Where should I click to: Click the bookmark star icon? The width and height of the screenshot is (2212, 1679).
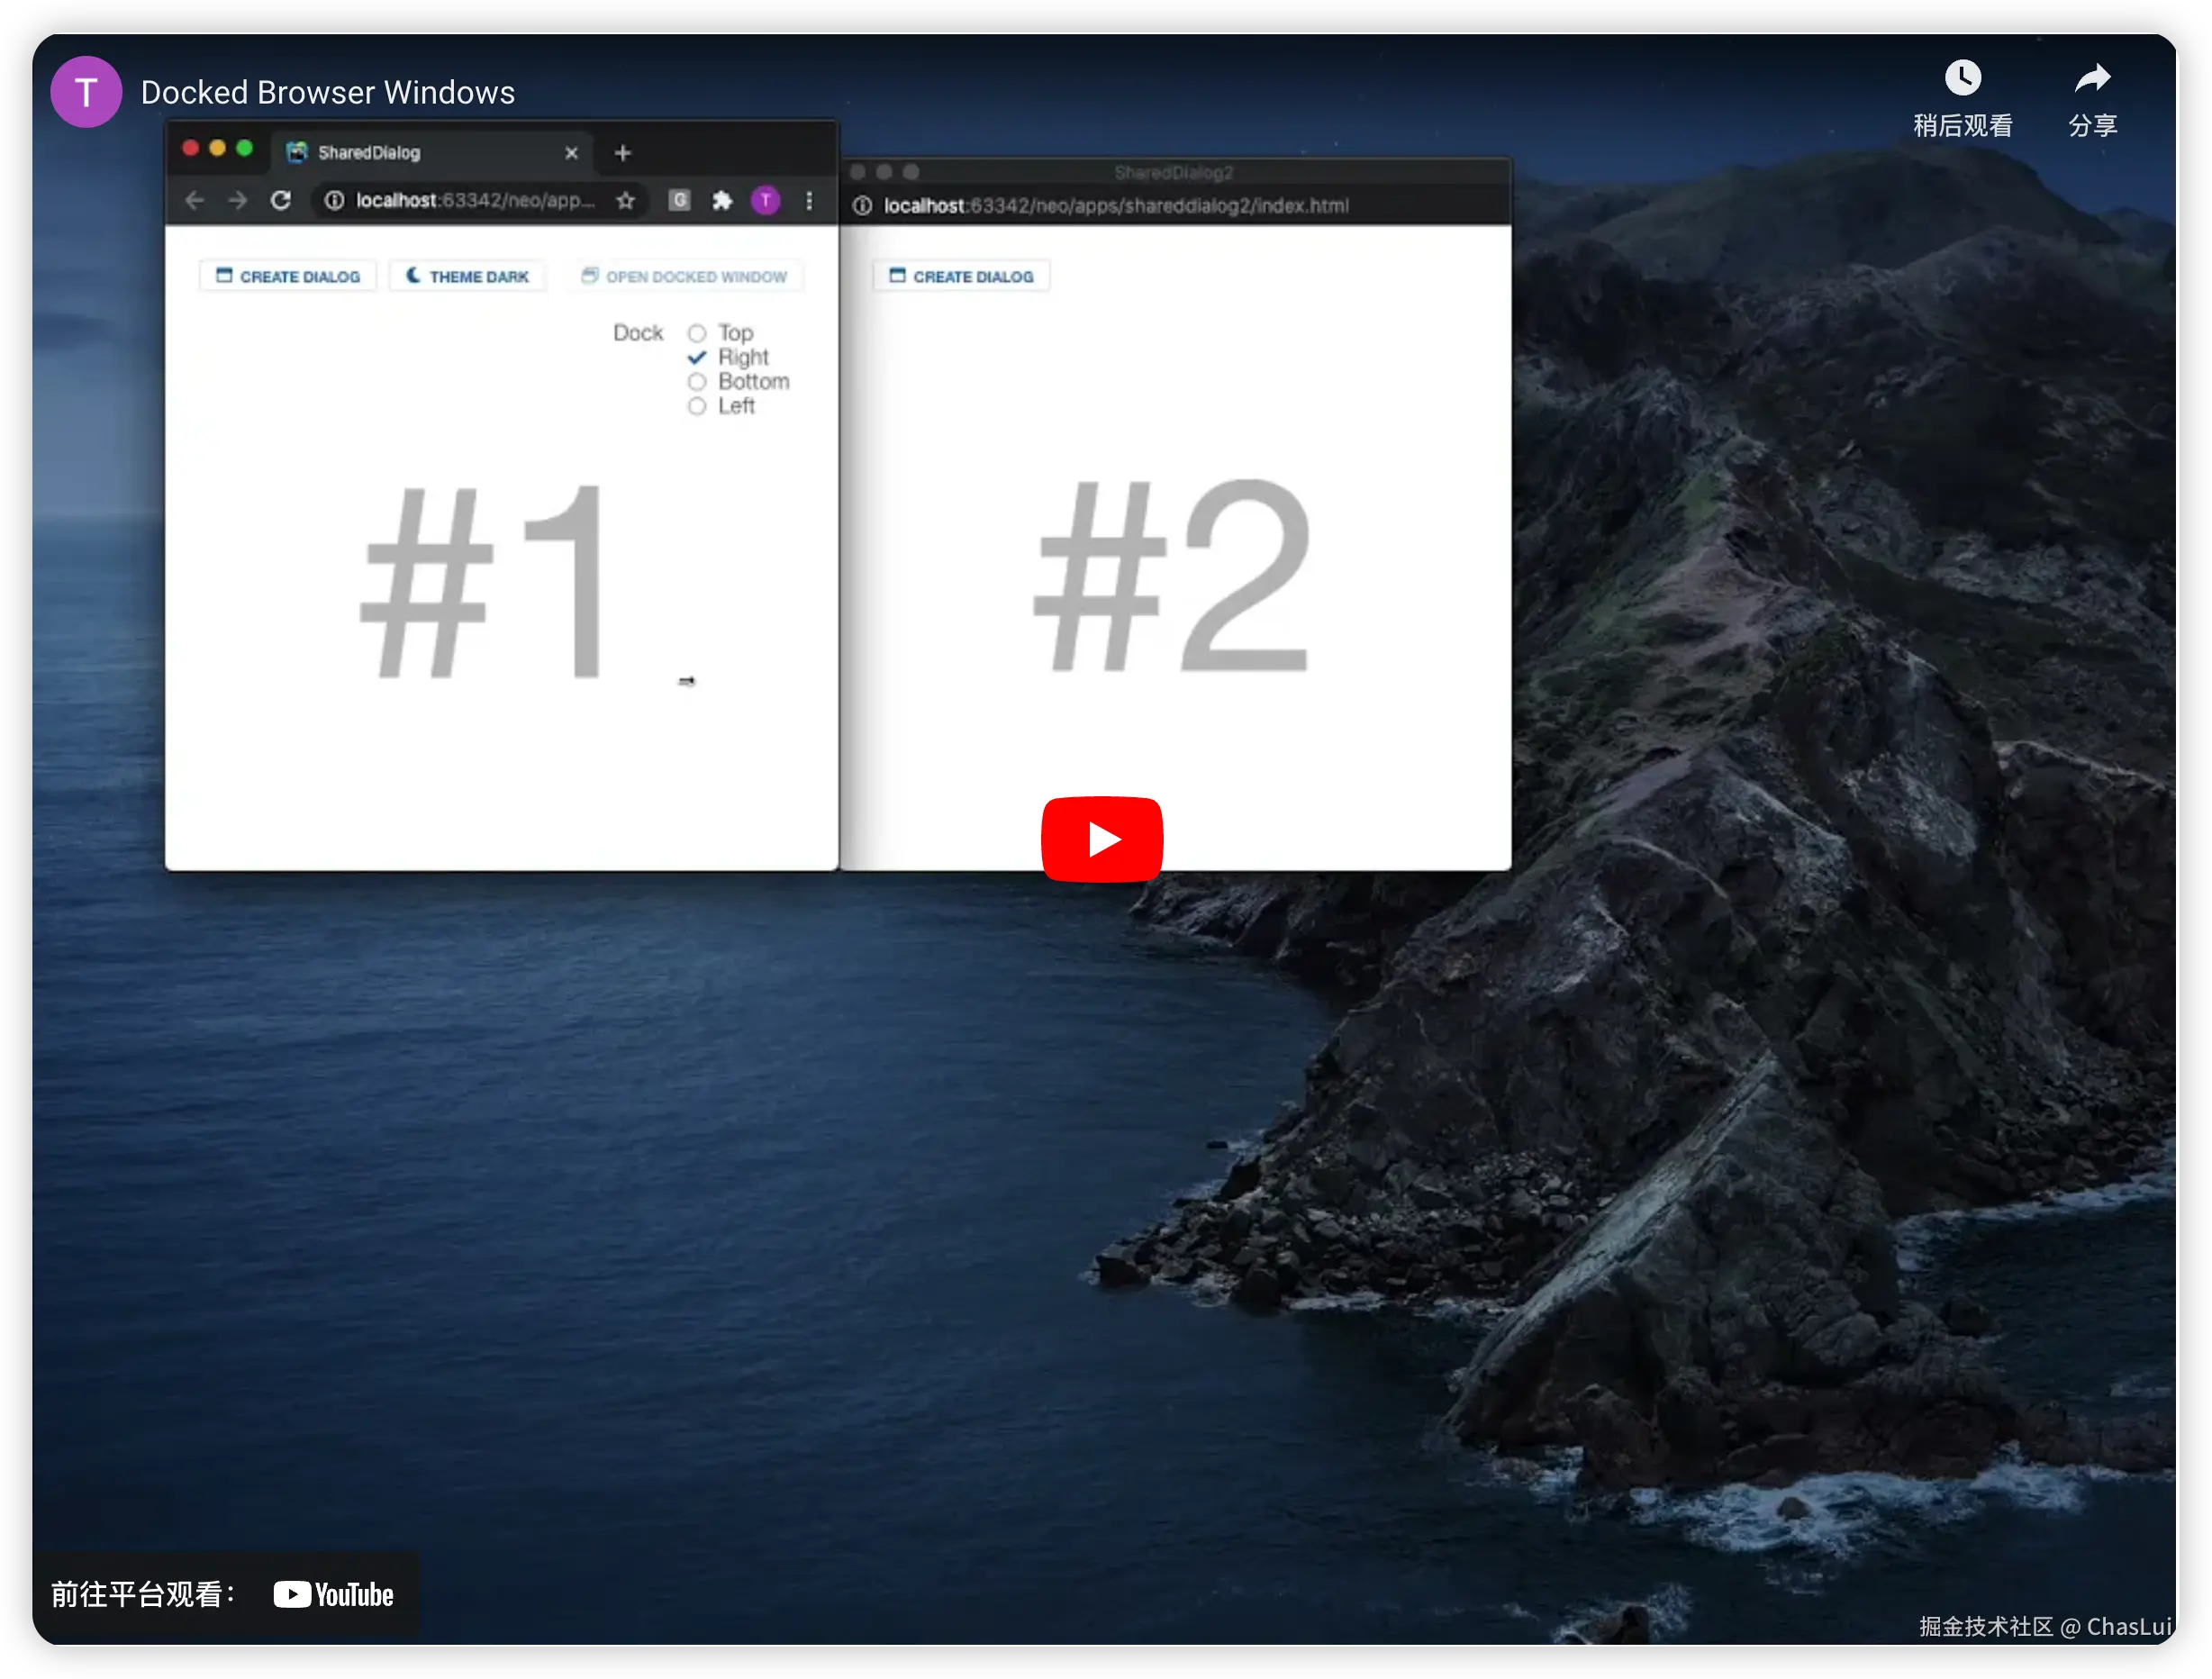pyautogui.click(x=626, y=201)
